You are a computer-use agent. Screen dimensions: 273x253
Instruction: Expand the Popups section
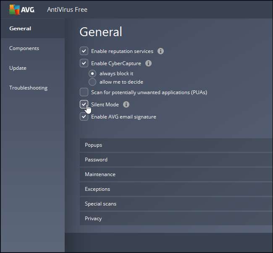(x=176, y=145)
